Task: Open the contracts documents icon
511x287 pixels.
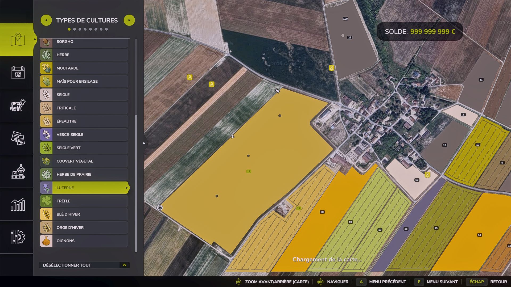Action: pyautogui.click(x=18, y=138)
